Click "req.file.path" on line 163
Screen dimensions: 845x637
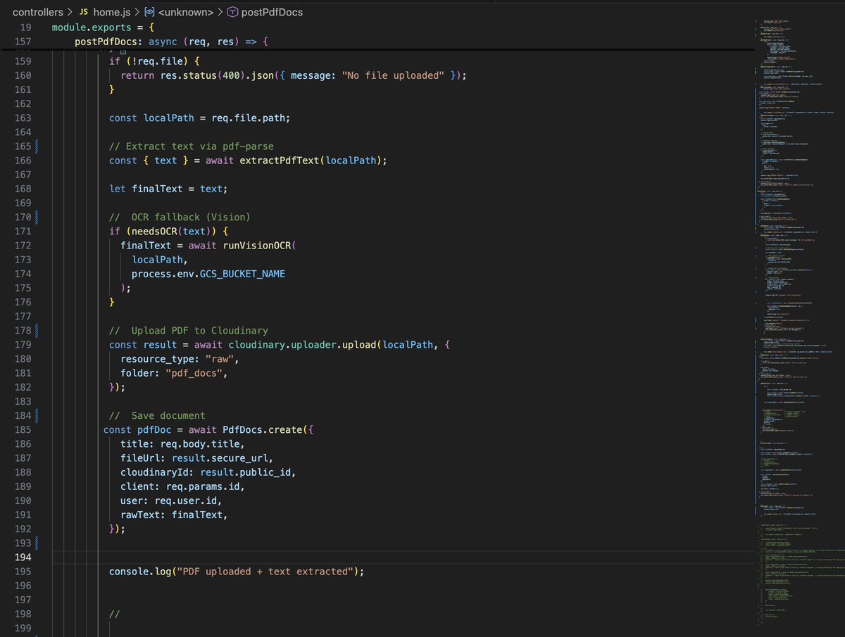pyautogui.click(x=248, y=118)
